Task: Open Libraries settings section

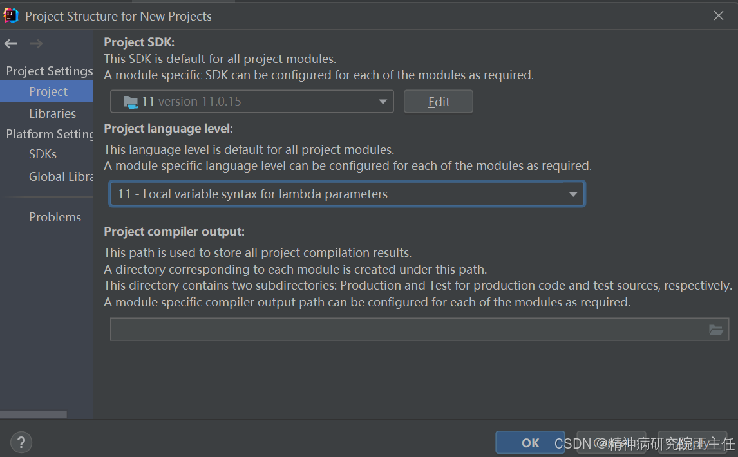Action: [x=52, y=113]
